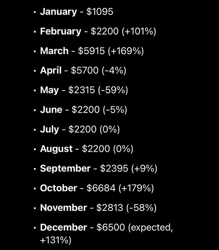Click the bold February label
This screenshot has width=219, height=250.
tap(61, 32)
